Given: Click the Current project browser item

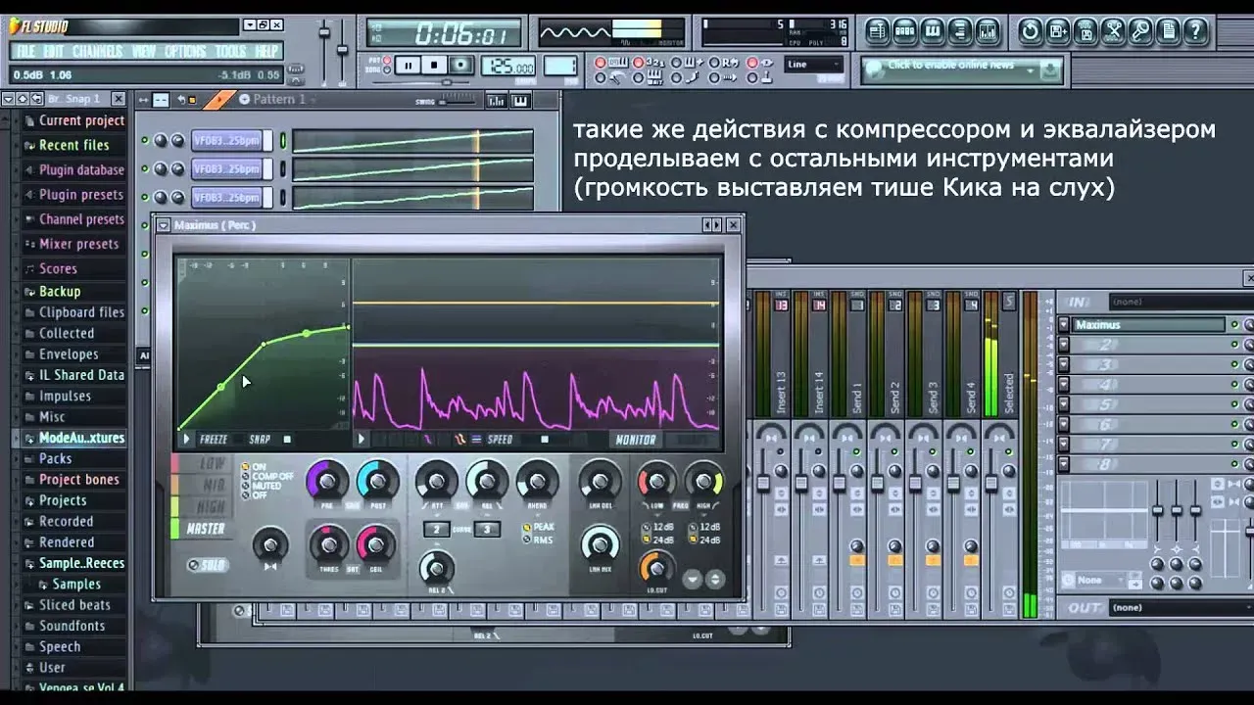Looking at the screenshot, I should (x=81, y=120).
